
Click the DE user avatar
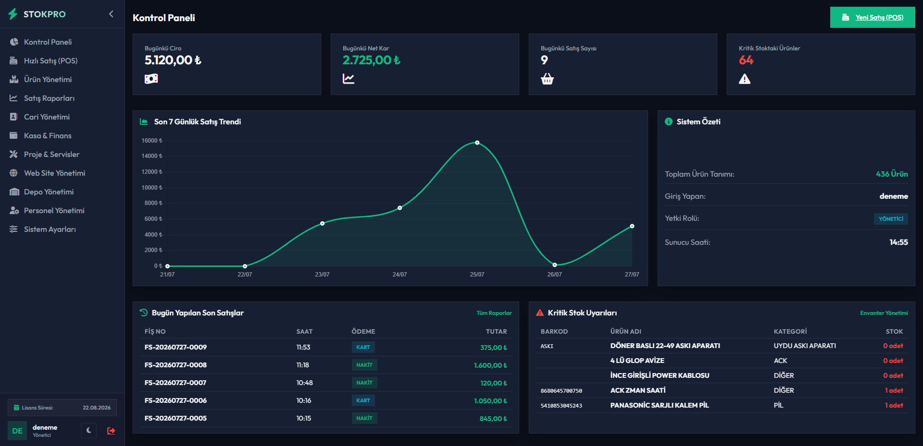(x=17, y=431)
